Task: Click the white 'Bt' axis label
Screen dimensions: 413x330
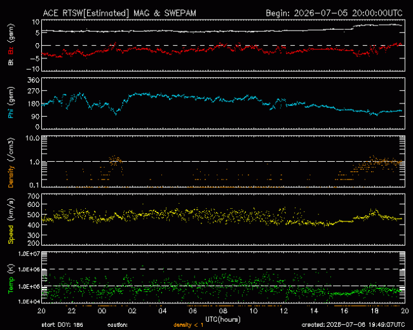Action: pos(11,62)
